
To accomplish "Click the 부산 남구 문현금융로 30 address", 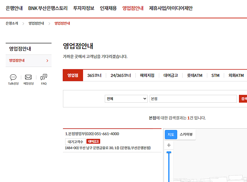I will 108,148.
